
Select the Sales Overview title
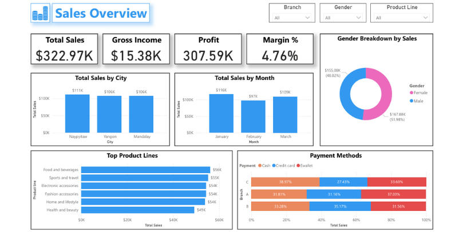coord(101,14)
